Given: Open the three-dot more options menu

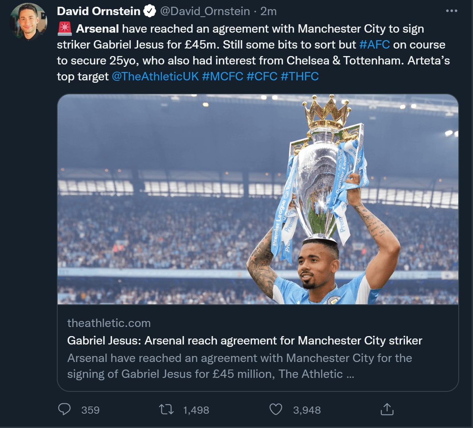Looking at the screenshot, I should (452, 11).
